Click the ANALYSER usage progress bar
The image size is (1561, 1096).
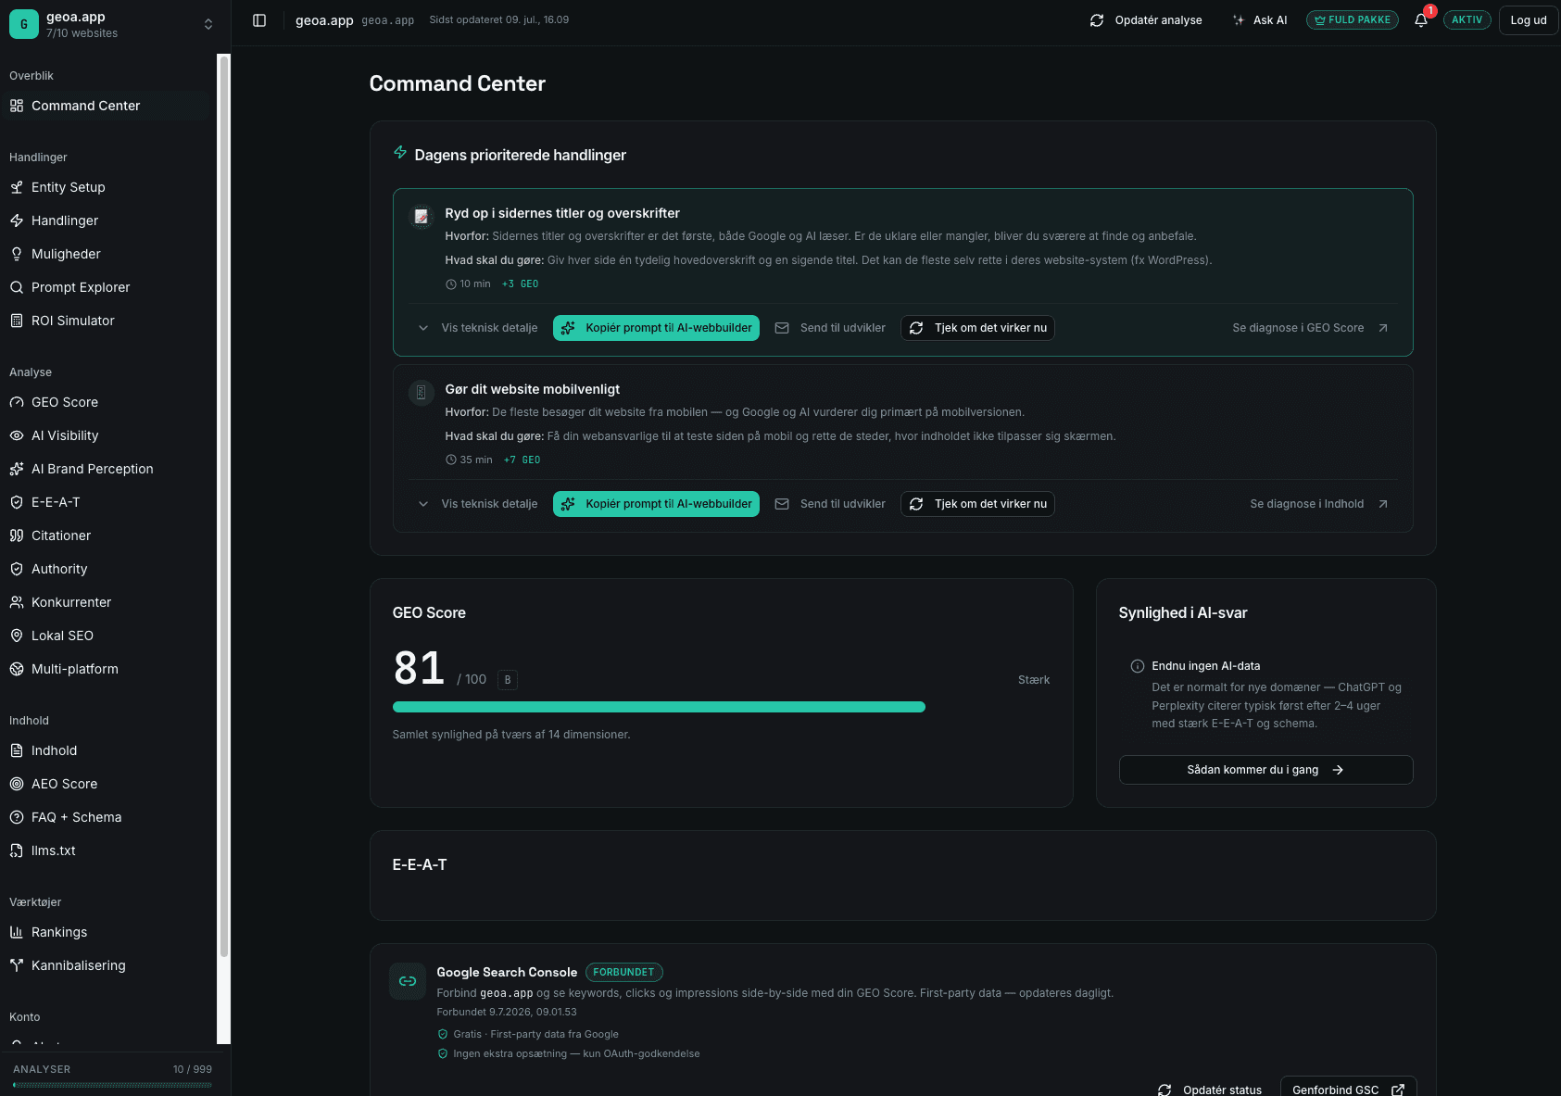[112, 1085]
